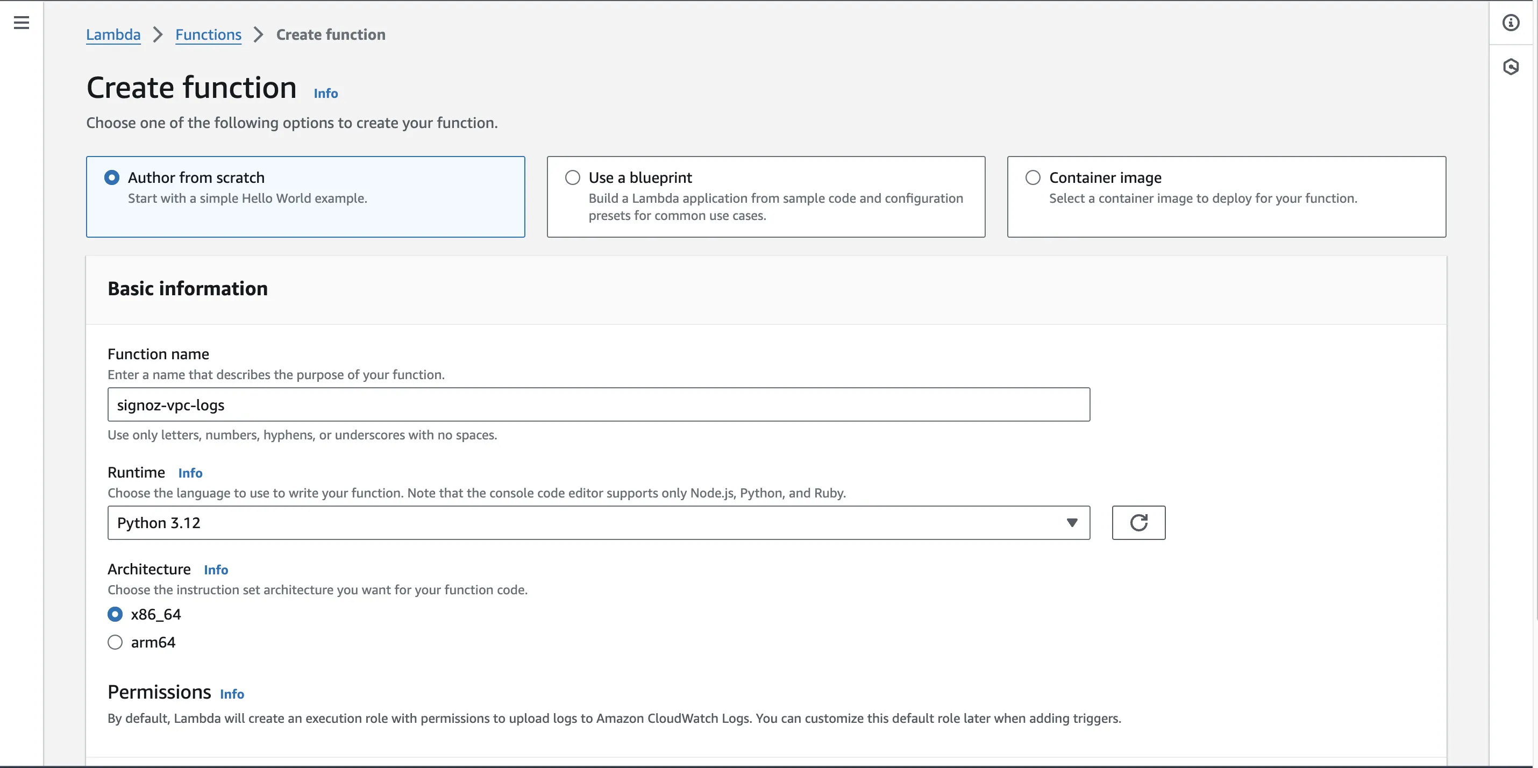
Task: Select Container image option
Action: [x=1033, y=177]
